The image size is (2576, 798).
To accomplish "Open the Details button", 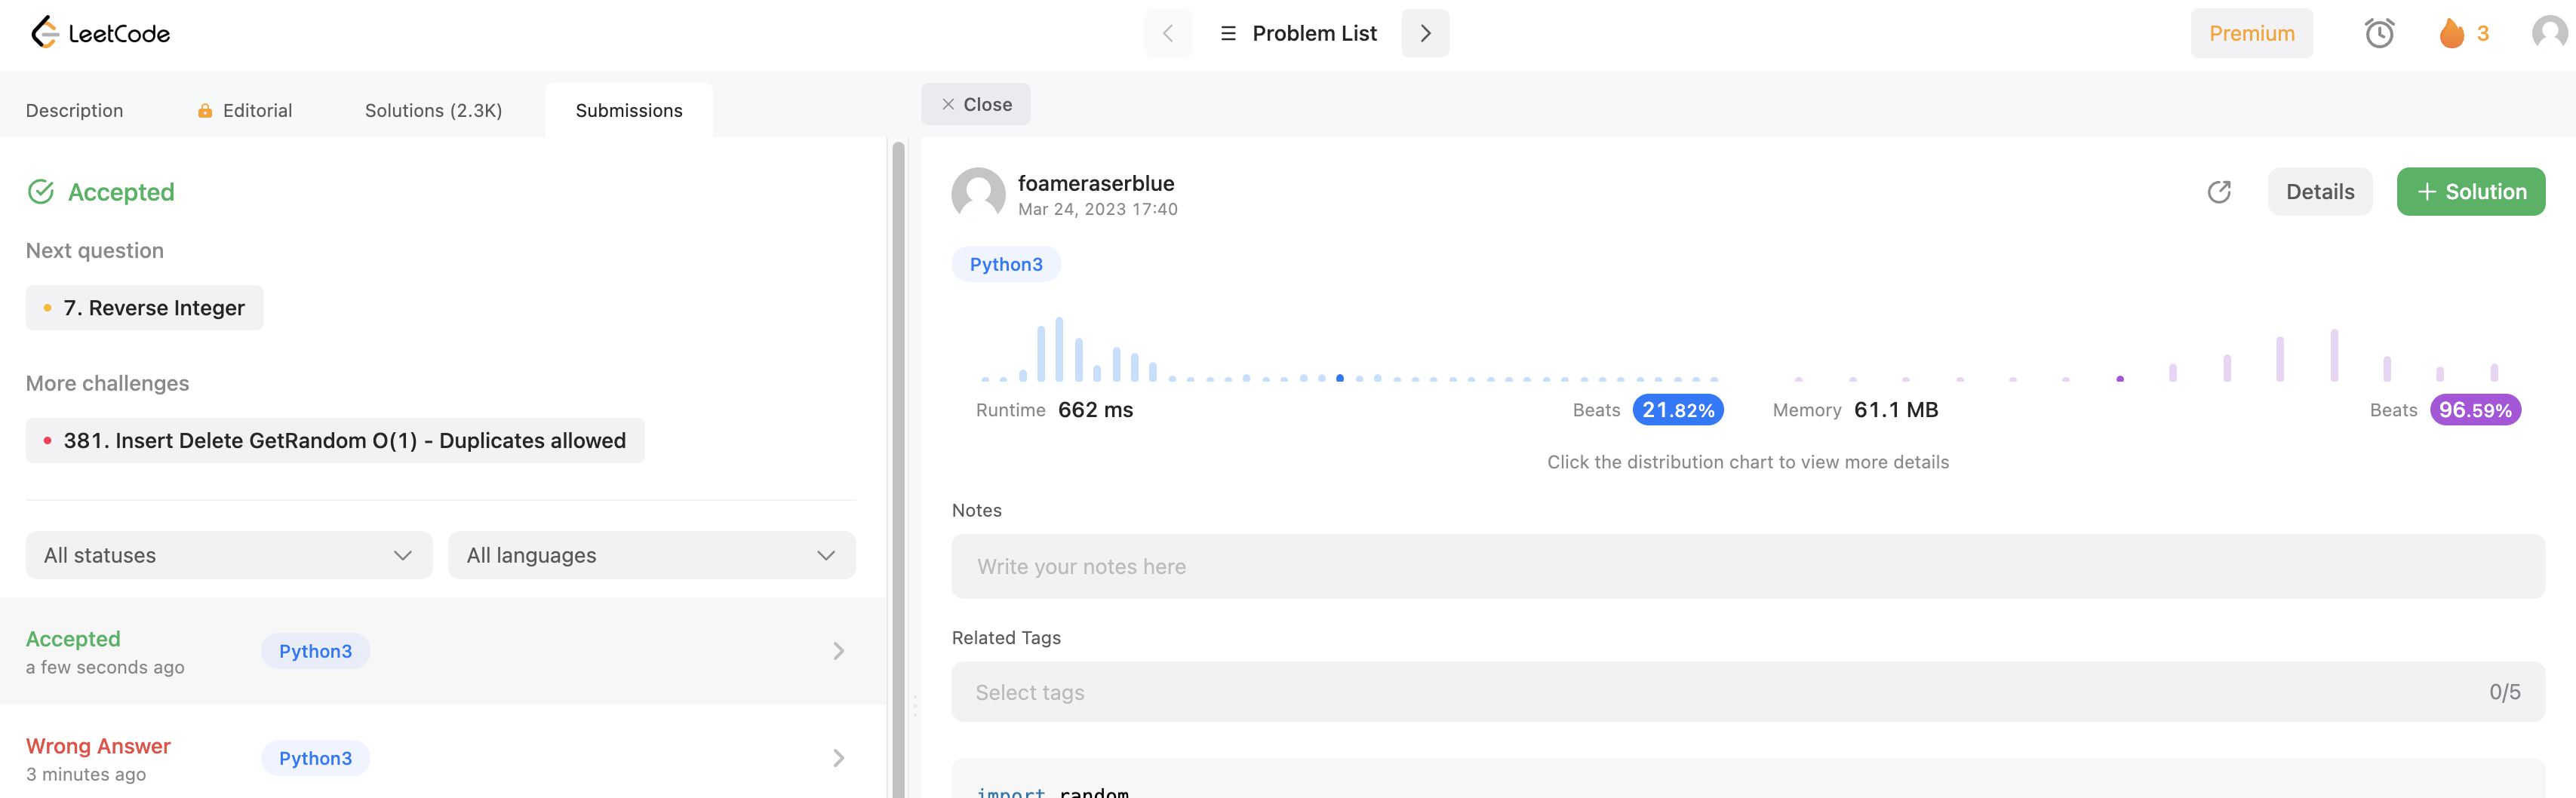I will tap(2320, 192).
